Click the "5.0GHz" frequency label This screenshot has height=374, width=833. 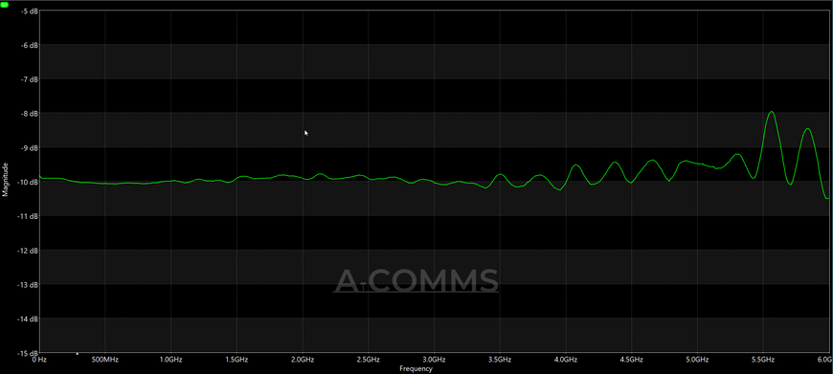(698, 360)
